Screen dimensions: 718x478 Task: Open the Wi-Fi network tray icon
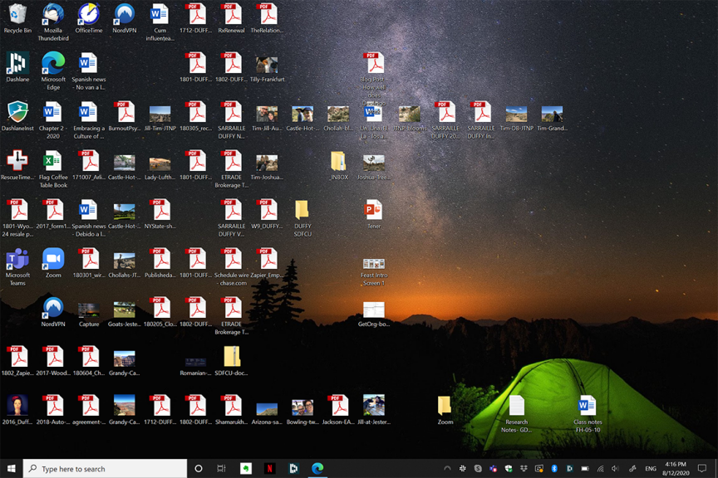(600, 469)
